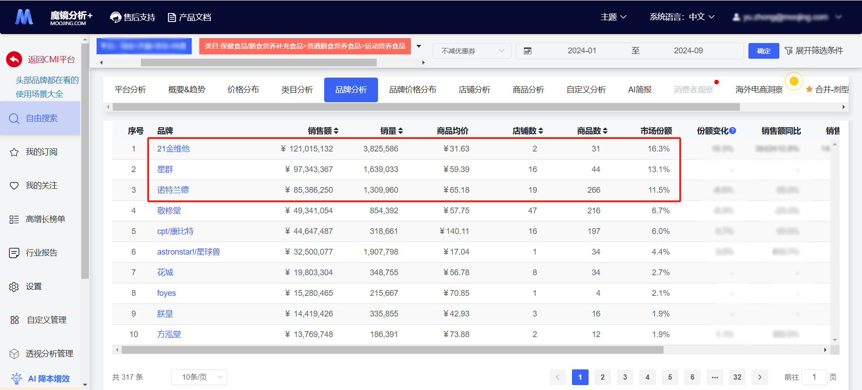Switch to 店铺分析 tab
Image resolution: width=862 pixels, height=390 pixels.
[474, 90]
